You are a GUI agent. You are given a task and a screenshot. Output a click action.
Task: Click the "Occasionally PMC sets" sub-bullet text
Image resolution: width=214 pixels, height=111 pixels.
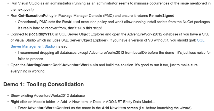[x=37, y=22]
